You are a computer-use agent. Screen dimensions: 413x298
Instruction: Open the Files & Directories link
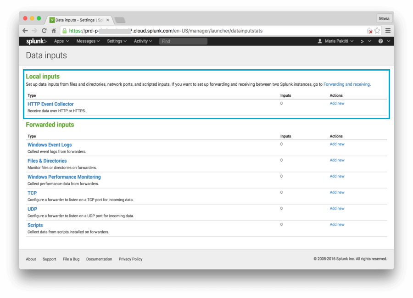pyautogui.click(x=47, y=161)
